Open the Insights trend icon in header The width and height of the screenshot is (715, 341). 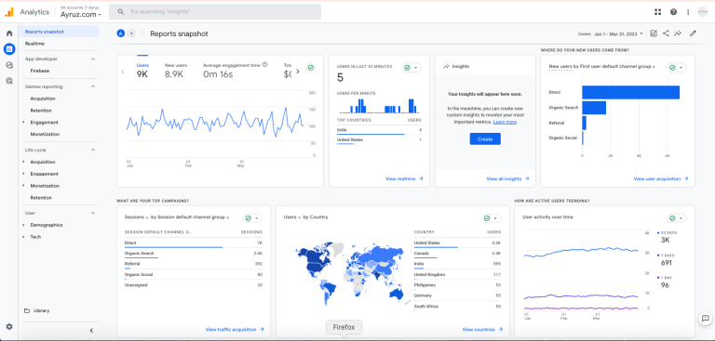click(678, 33)
